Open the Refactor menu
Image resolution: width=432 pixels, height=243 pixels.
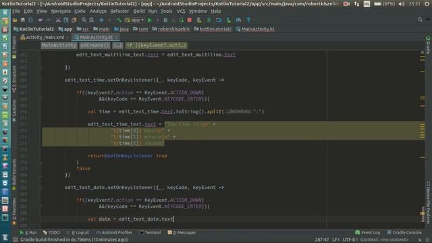pos(119,11)
